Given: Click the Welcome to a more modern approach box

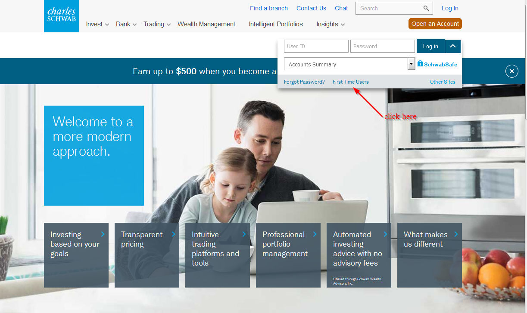Looking at the screenshot, I should [94, 156].
